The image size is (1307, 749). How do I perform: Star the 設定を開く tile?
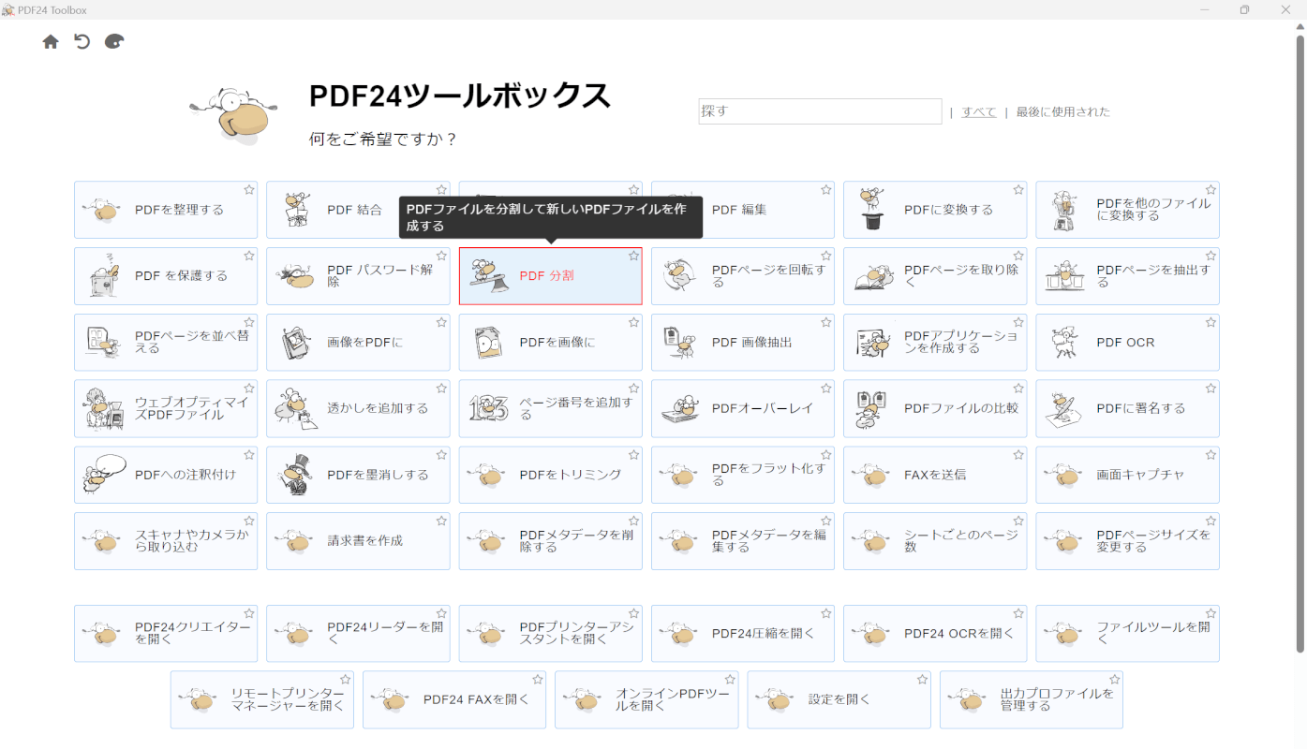922,679
